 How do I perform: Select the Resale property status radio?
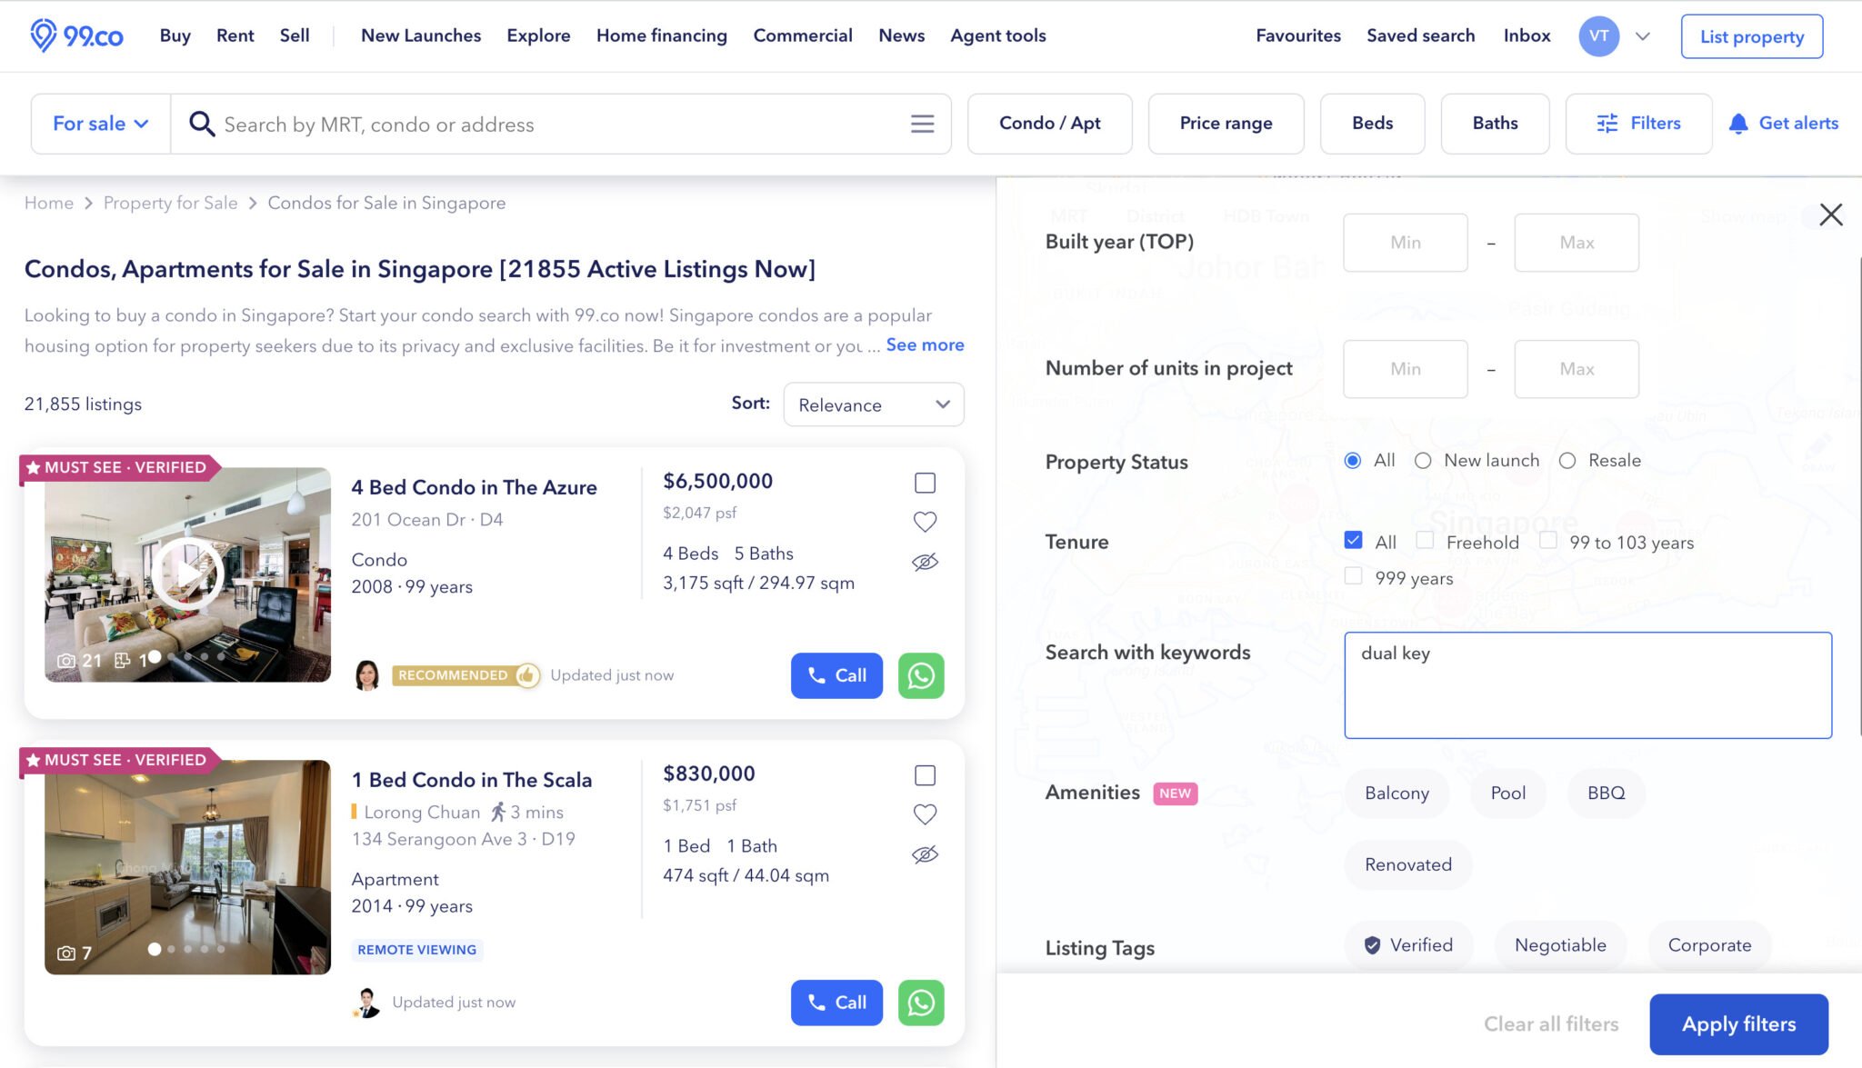pyautogui.click(x=1567, y=461)
